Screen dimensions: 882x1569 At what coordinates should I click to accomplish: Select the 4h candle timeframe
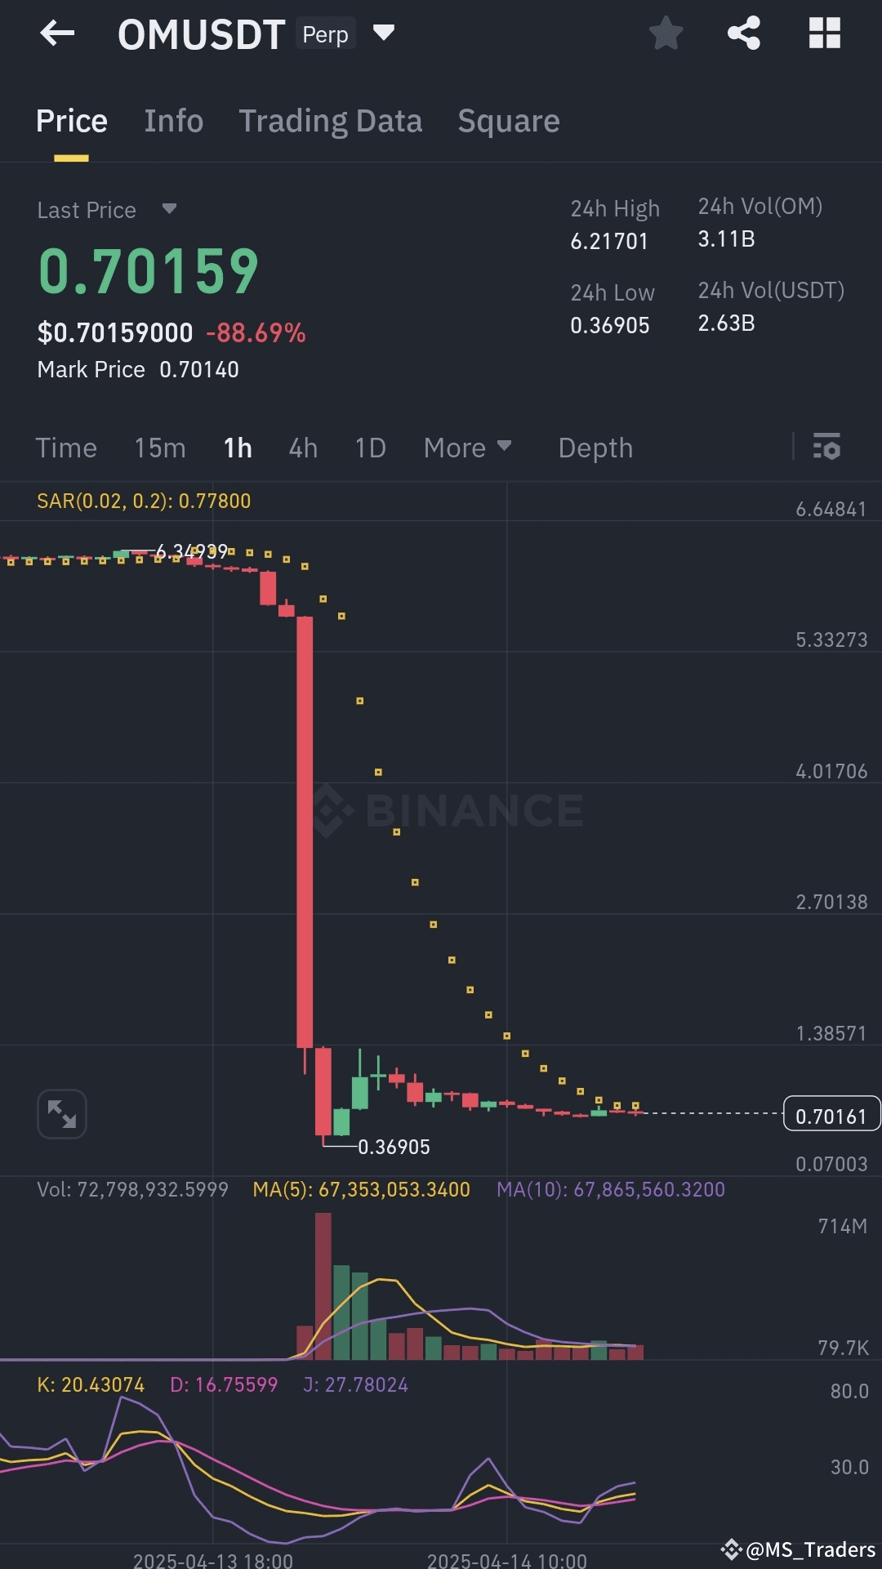click(302, 448)
